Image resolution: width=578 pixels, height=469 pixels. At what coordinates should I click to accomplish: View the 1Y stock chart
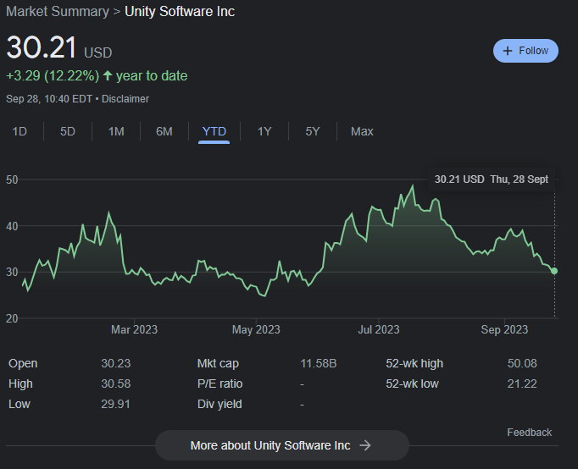(264, 131)
